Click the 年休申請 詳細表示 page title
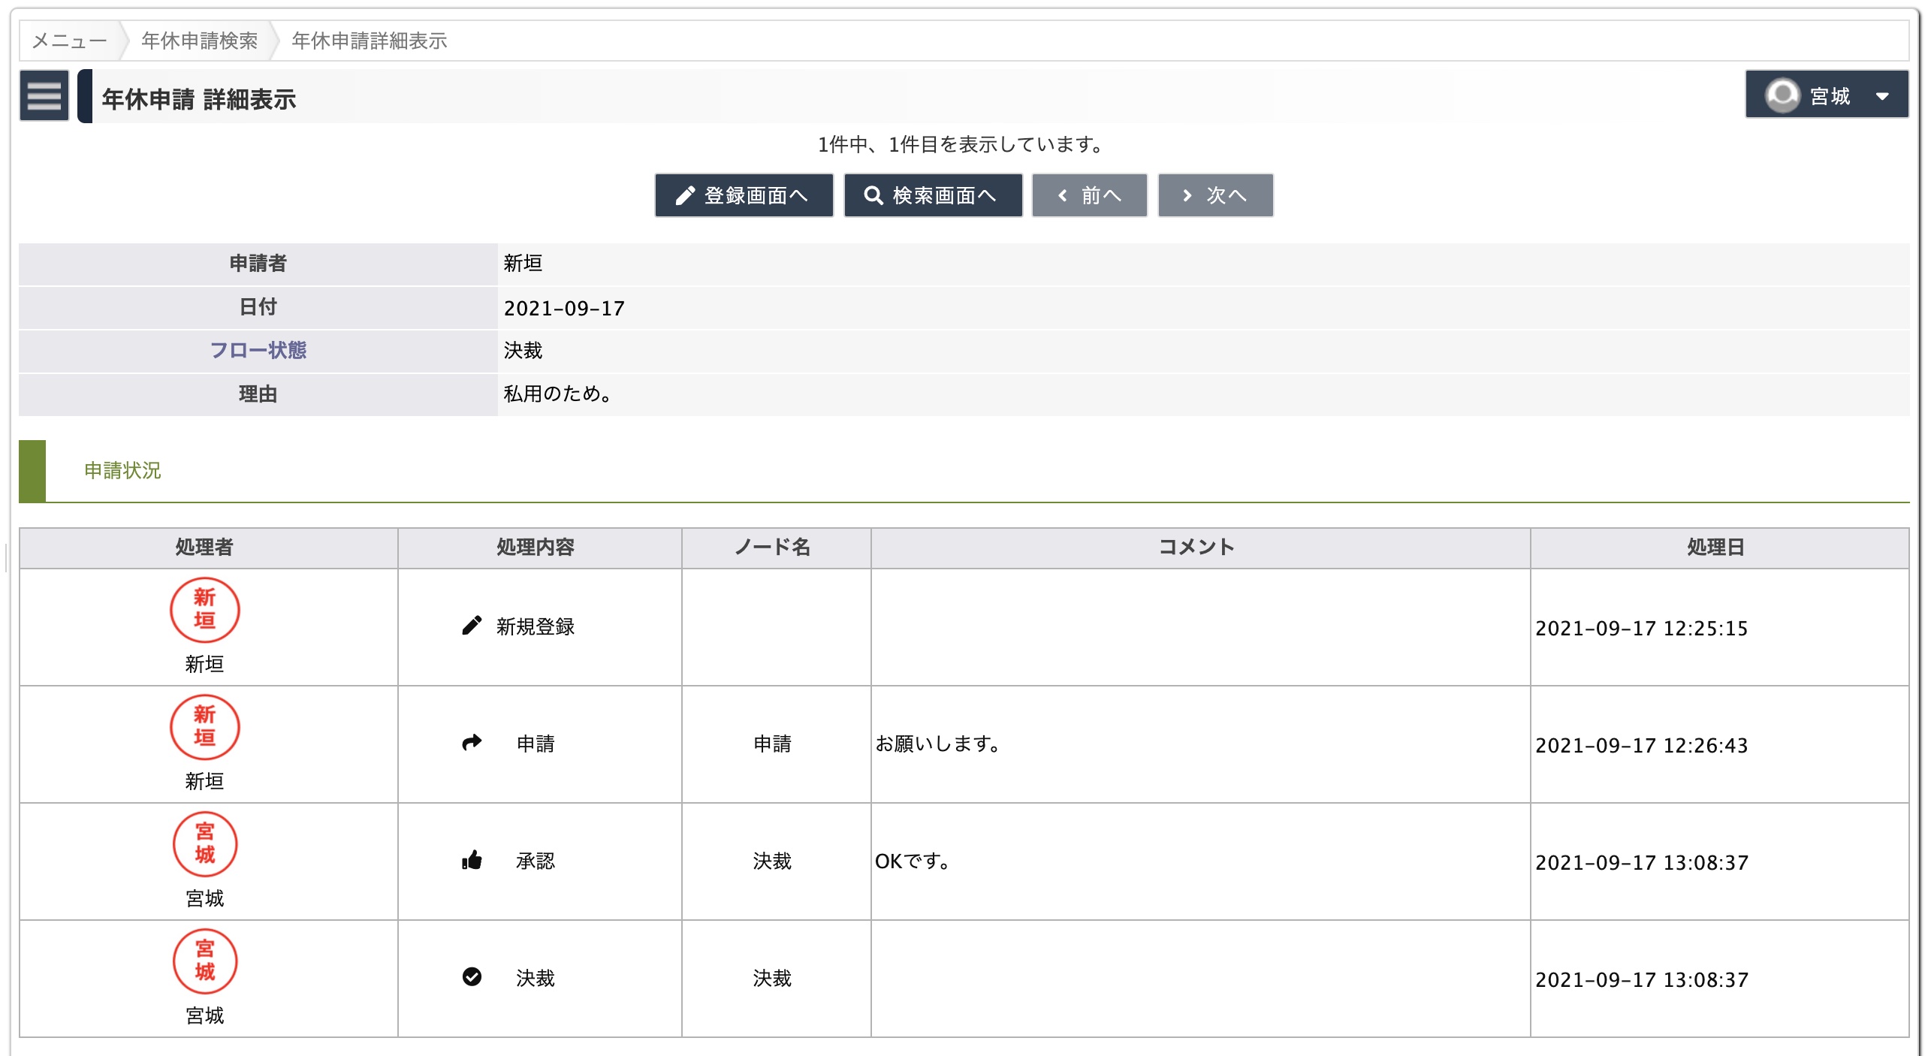Image resolution: width=1925 pixels, height=1056 pixels. pyautogui.click(x=198, y=99)
